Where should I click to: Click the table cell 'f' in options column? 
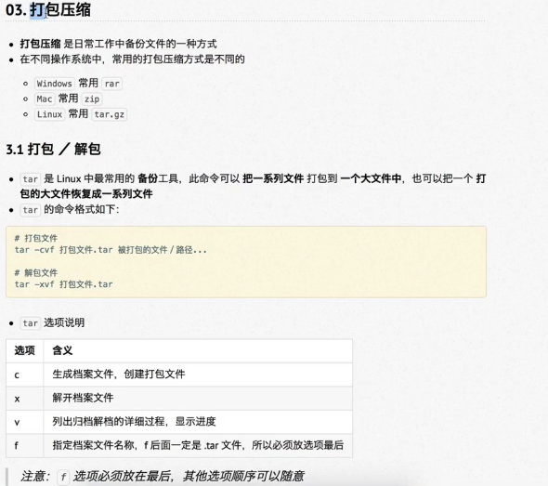24,446
